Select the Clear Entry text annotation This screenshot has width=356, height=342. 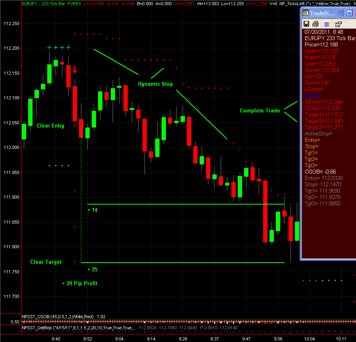(x=50, y=126)
